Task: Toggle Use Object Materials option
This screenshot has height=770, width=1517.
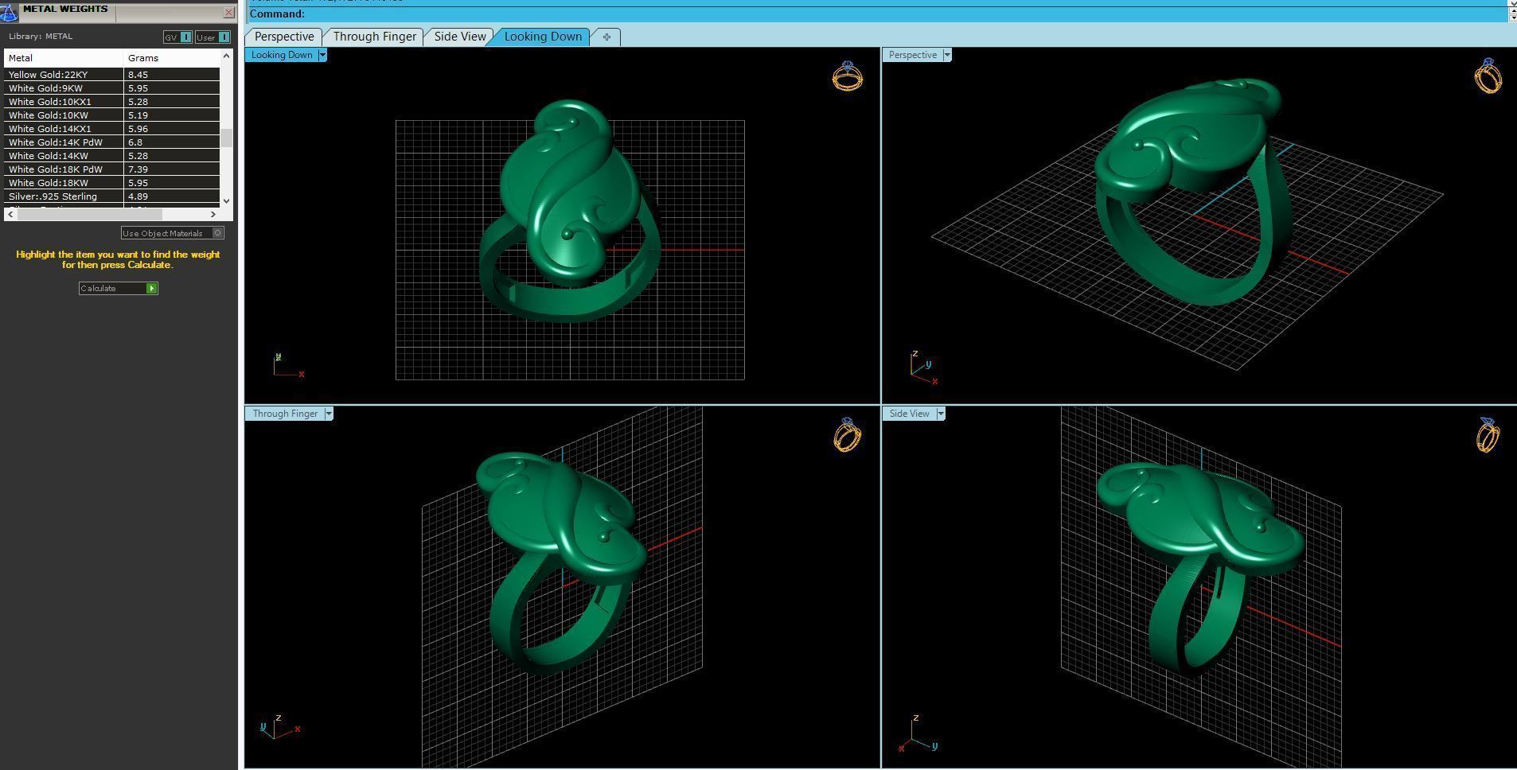Action: tap(172, 233)
